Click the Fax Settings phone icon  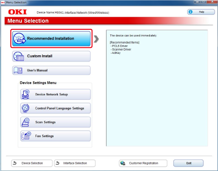(x=26, y=136)
